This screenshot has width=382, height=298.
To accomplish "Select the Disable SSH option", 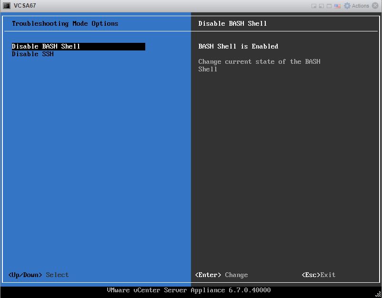I will pyautogui.click(x=32, y=54).
